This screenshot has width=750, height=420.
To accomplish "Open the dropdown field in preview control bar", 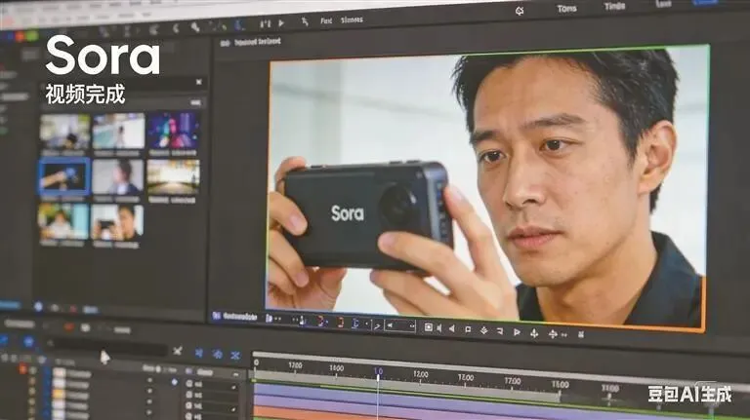I will [399, 325].
